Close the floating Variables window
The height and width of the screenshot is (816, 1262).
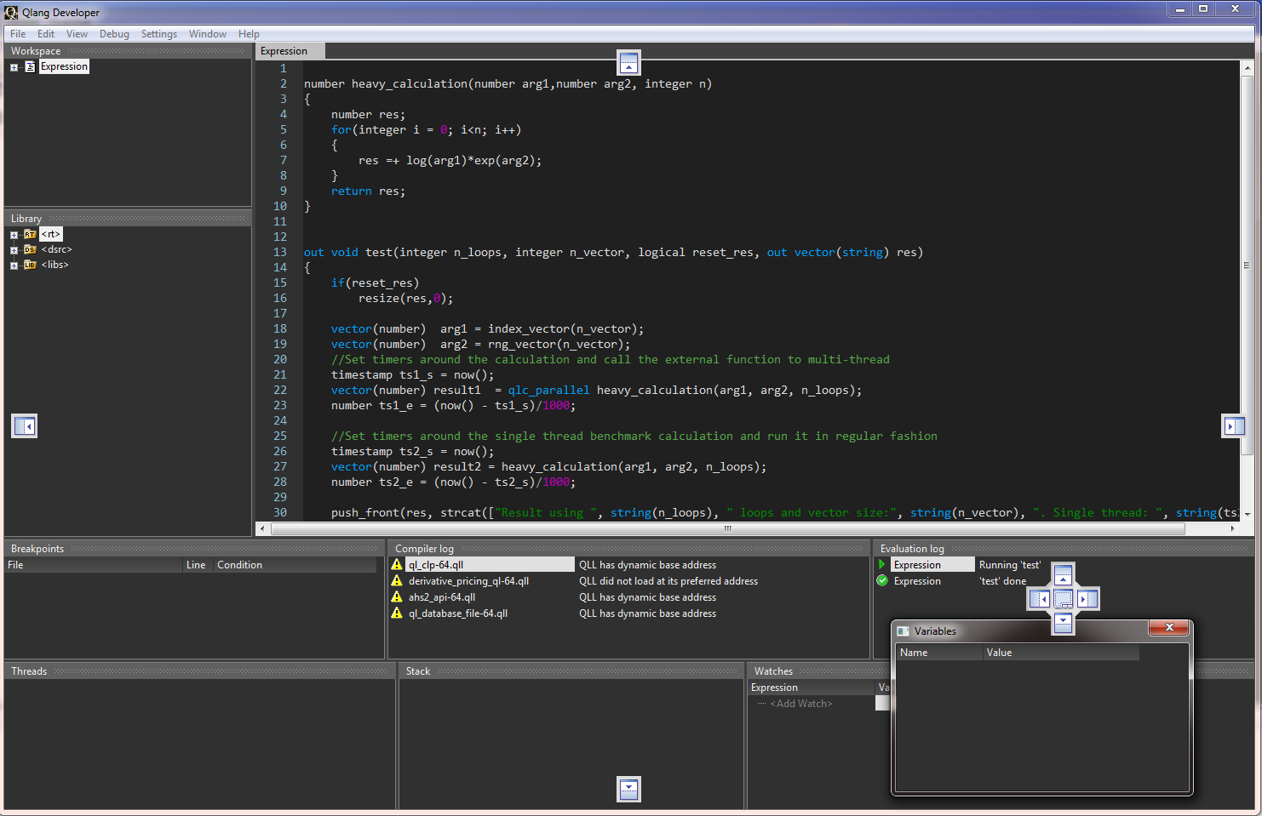pos(1169,627)
